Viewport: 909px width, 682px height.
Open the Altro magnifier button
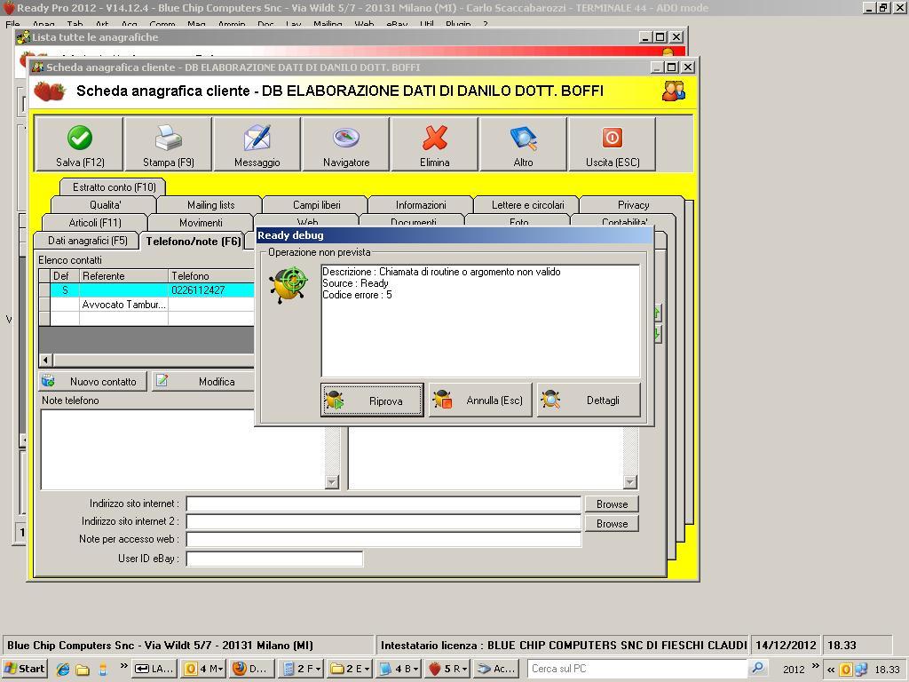tap(523, 144)
